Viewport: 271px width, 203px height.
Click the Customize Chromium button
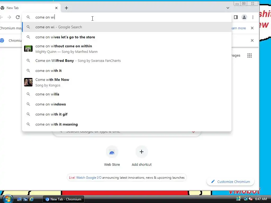tap(231, 182)
